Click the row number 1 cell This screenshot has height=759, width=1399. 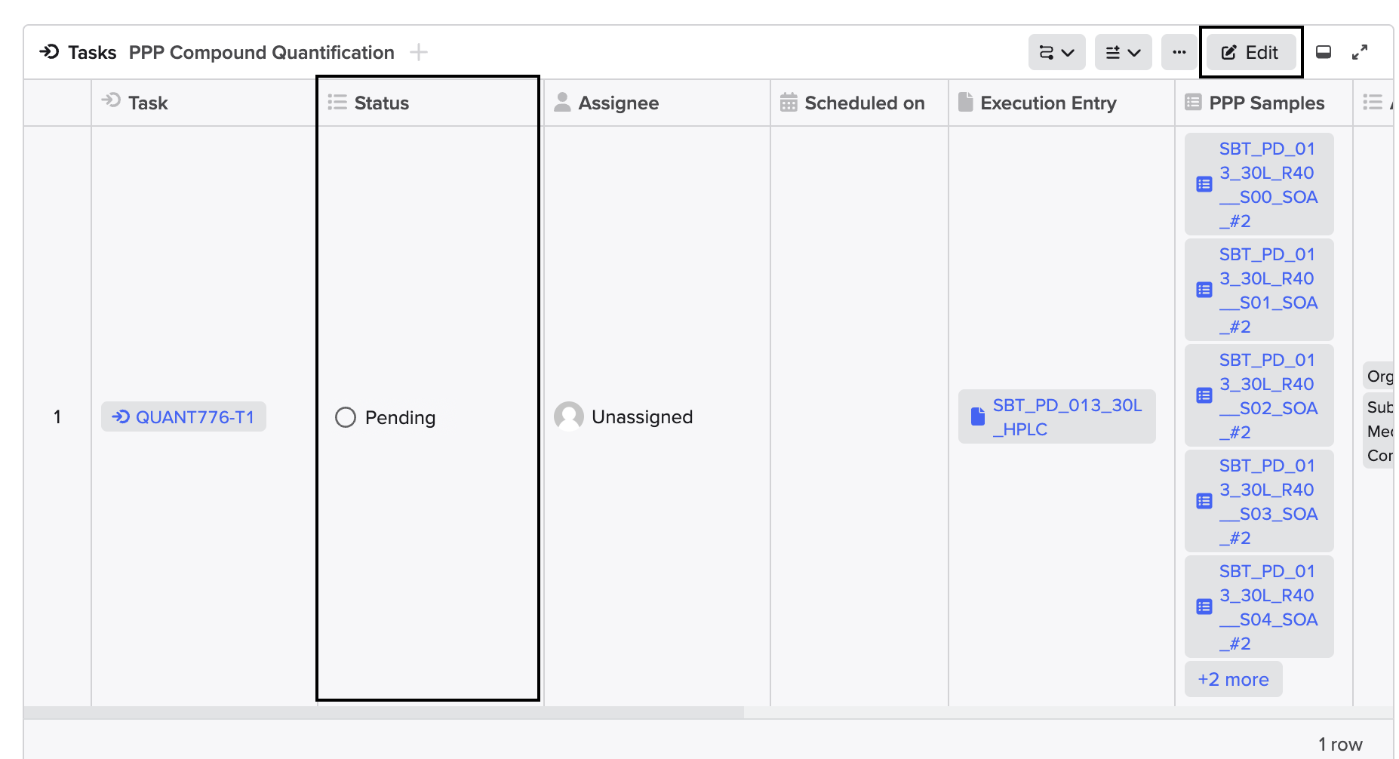pos(57,416)
